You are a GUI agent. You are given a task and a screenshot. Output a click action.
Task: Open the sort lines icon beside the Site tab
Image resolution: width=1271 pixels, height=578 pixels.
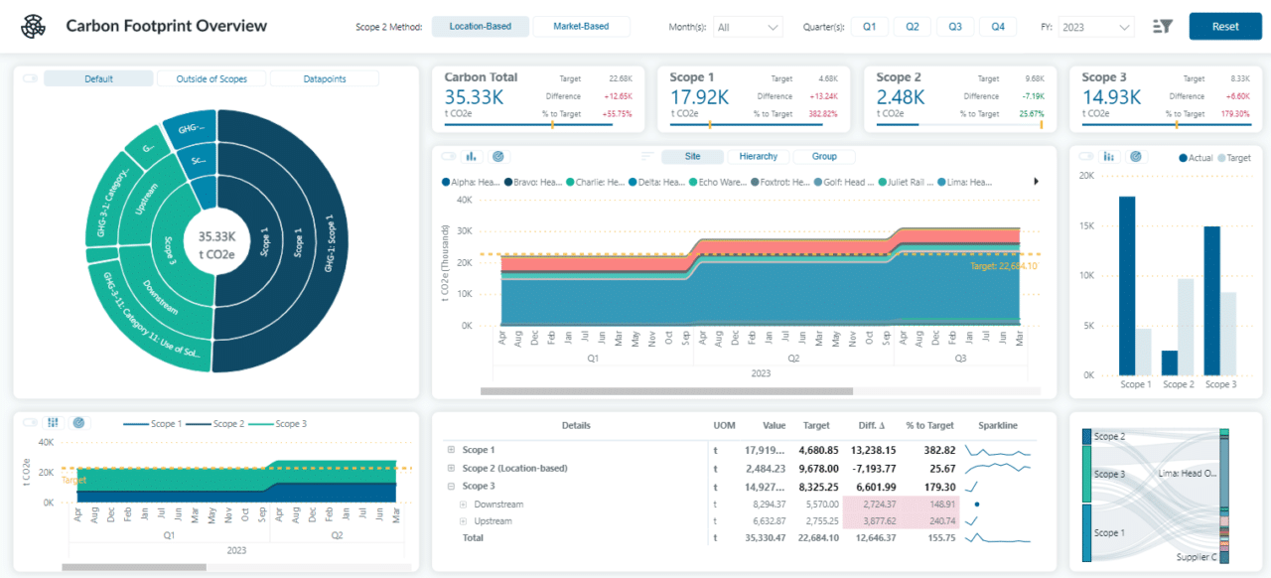(x=647, y=156)
